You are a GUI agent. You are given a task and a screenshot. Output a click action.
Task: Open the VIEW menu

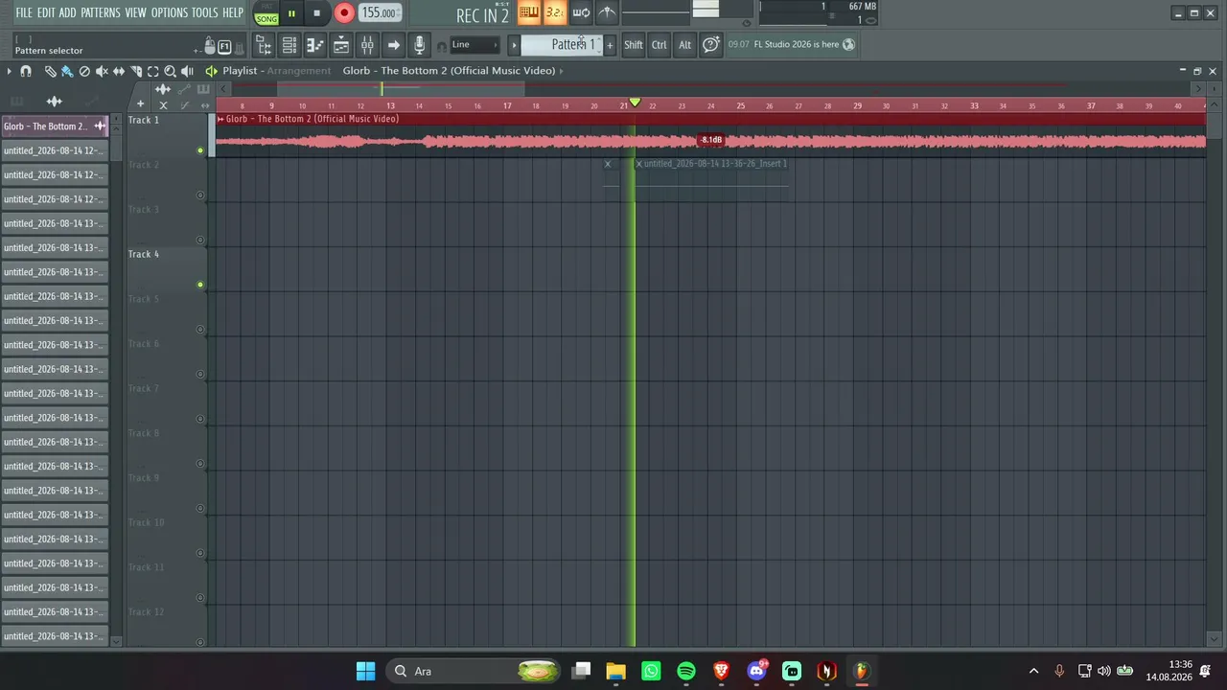(135, 12)
